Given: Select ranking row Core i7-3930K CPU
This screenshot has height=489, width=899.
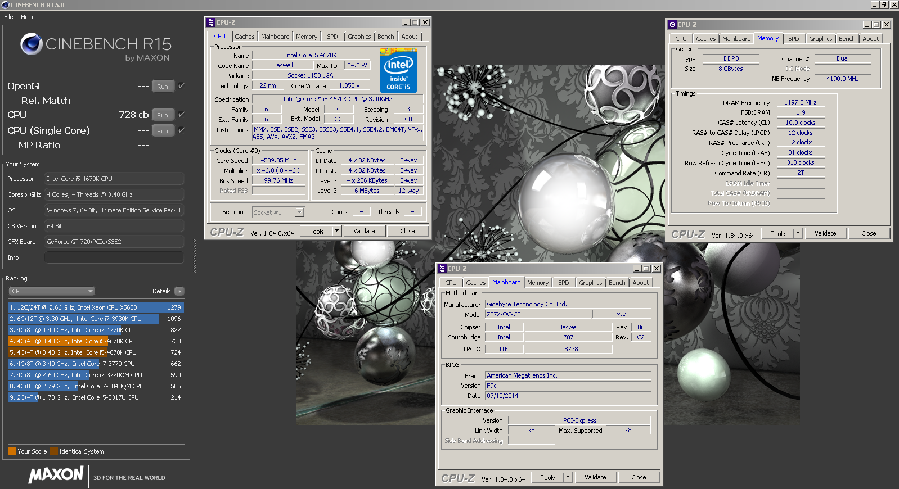Looking at the screenshot, I should 95,319.
